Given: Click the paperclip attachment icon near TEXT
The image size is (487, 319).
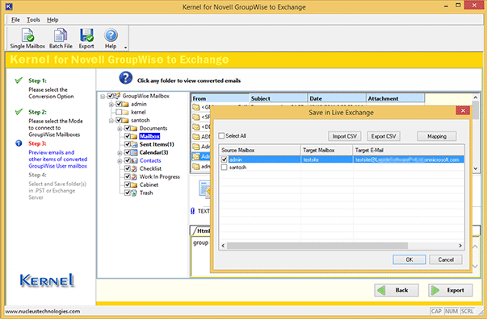Looking at the screenshot, I should [192, 211].
